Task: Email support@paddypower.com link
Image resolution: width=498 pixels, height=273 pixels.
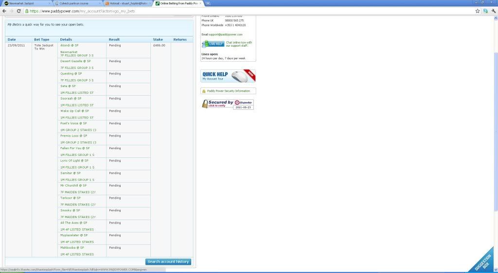Action: [226, 34]
